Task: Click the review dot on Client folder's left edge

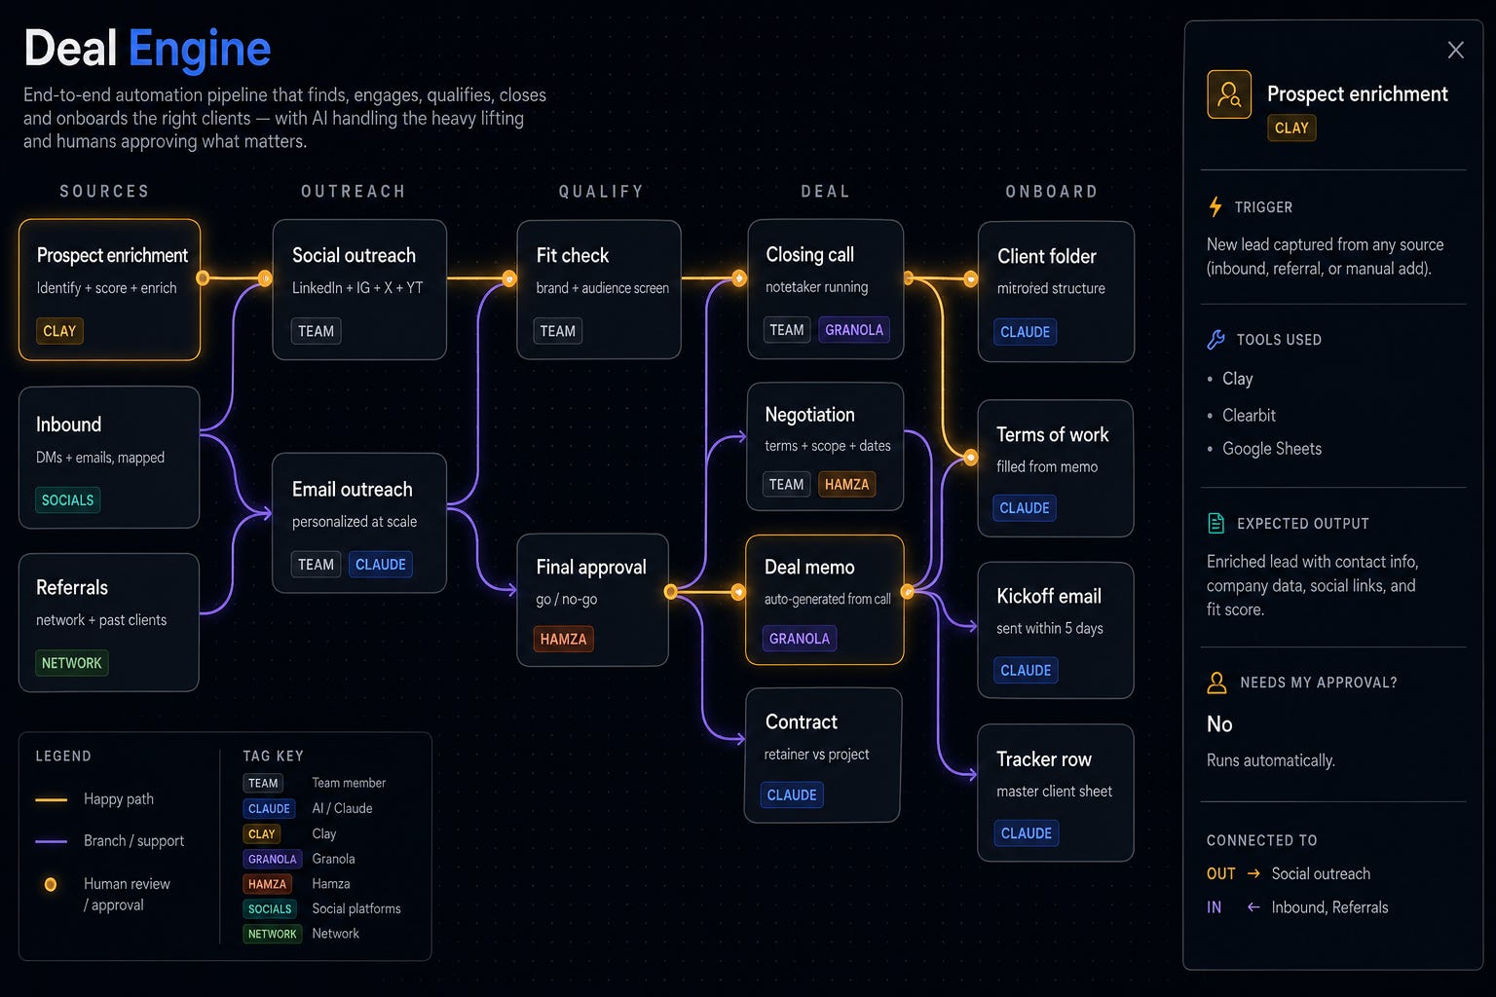Action: click(x=971, y=279)
